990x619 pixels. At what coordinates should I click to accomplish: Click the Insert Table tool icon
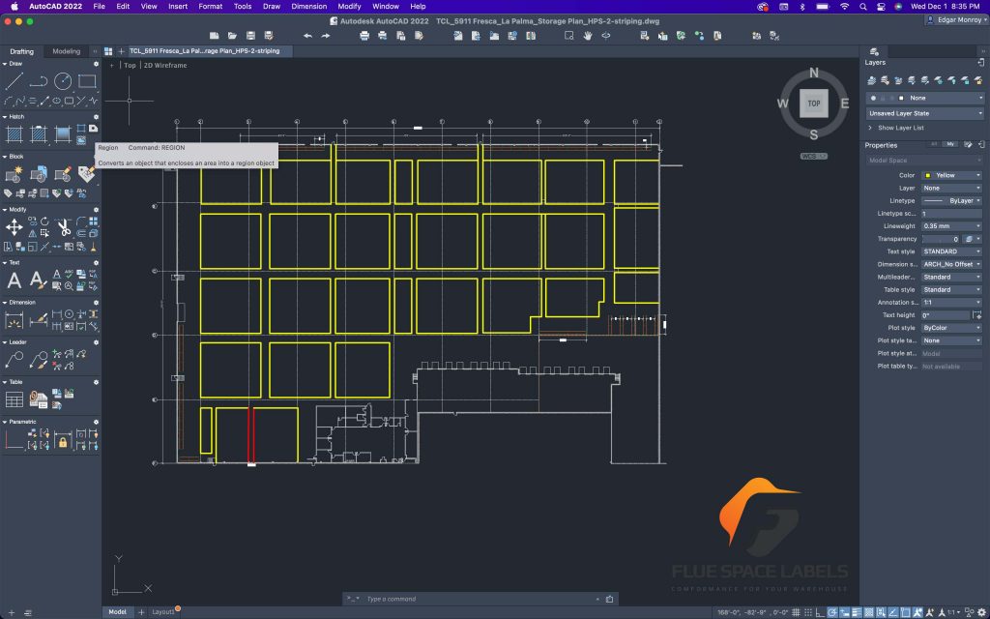[x=15, y=398]
